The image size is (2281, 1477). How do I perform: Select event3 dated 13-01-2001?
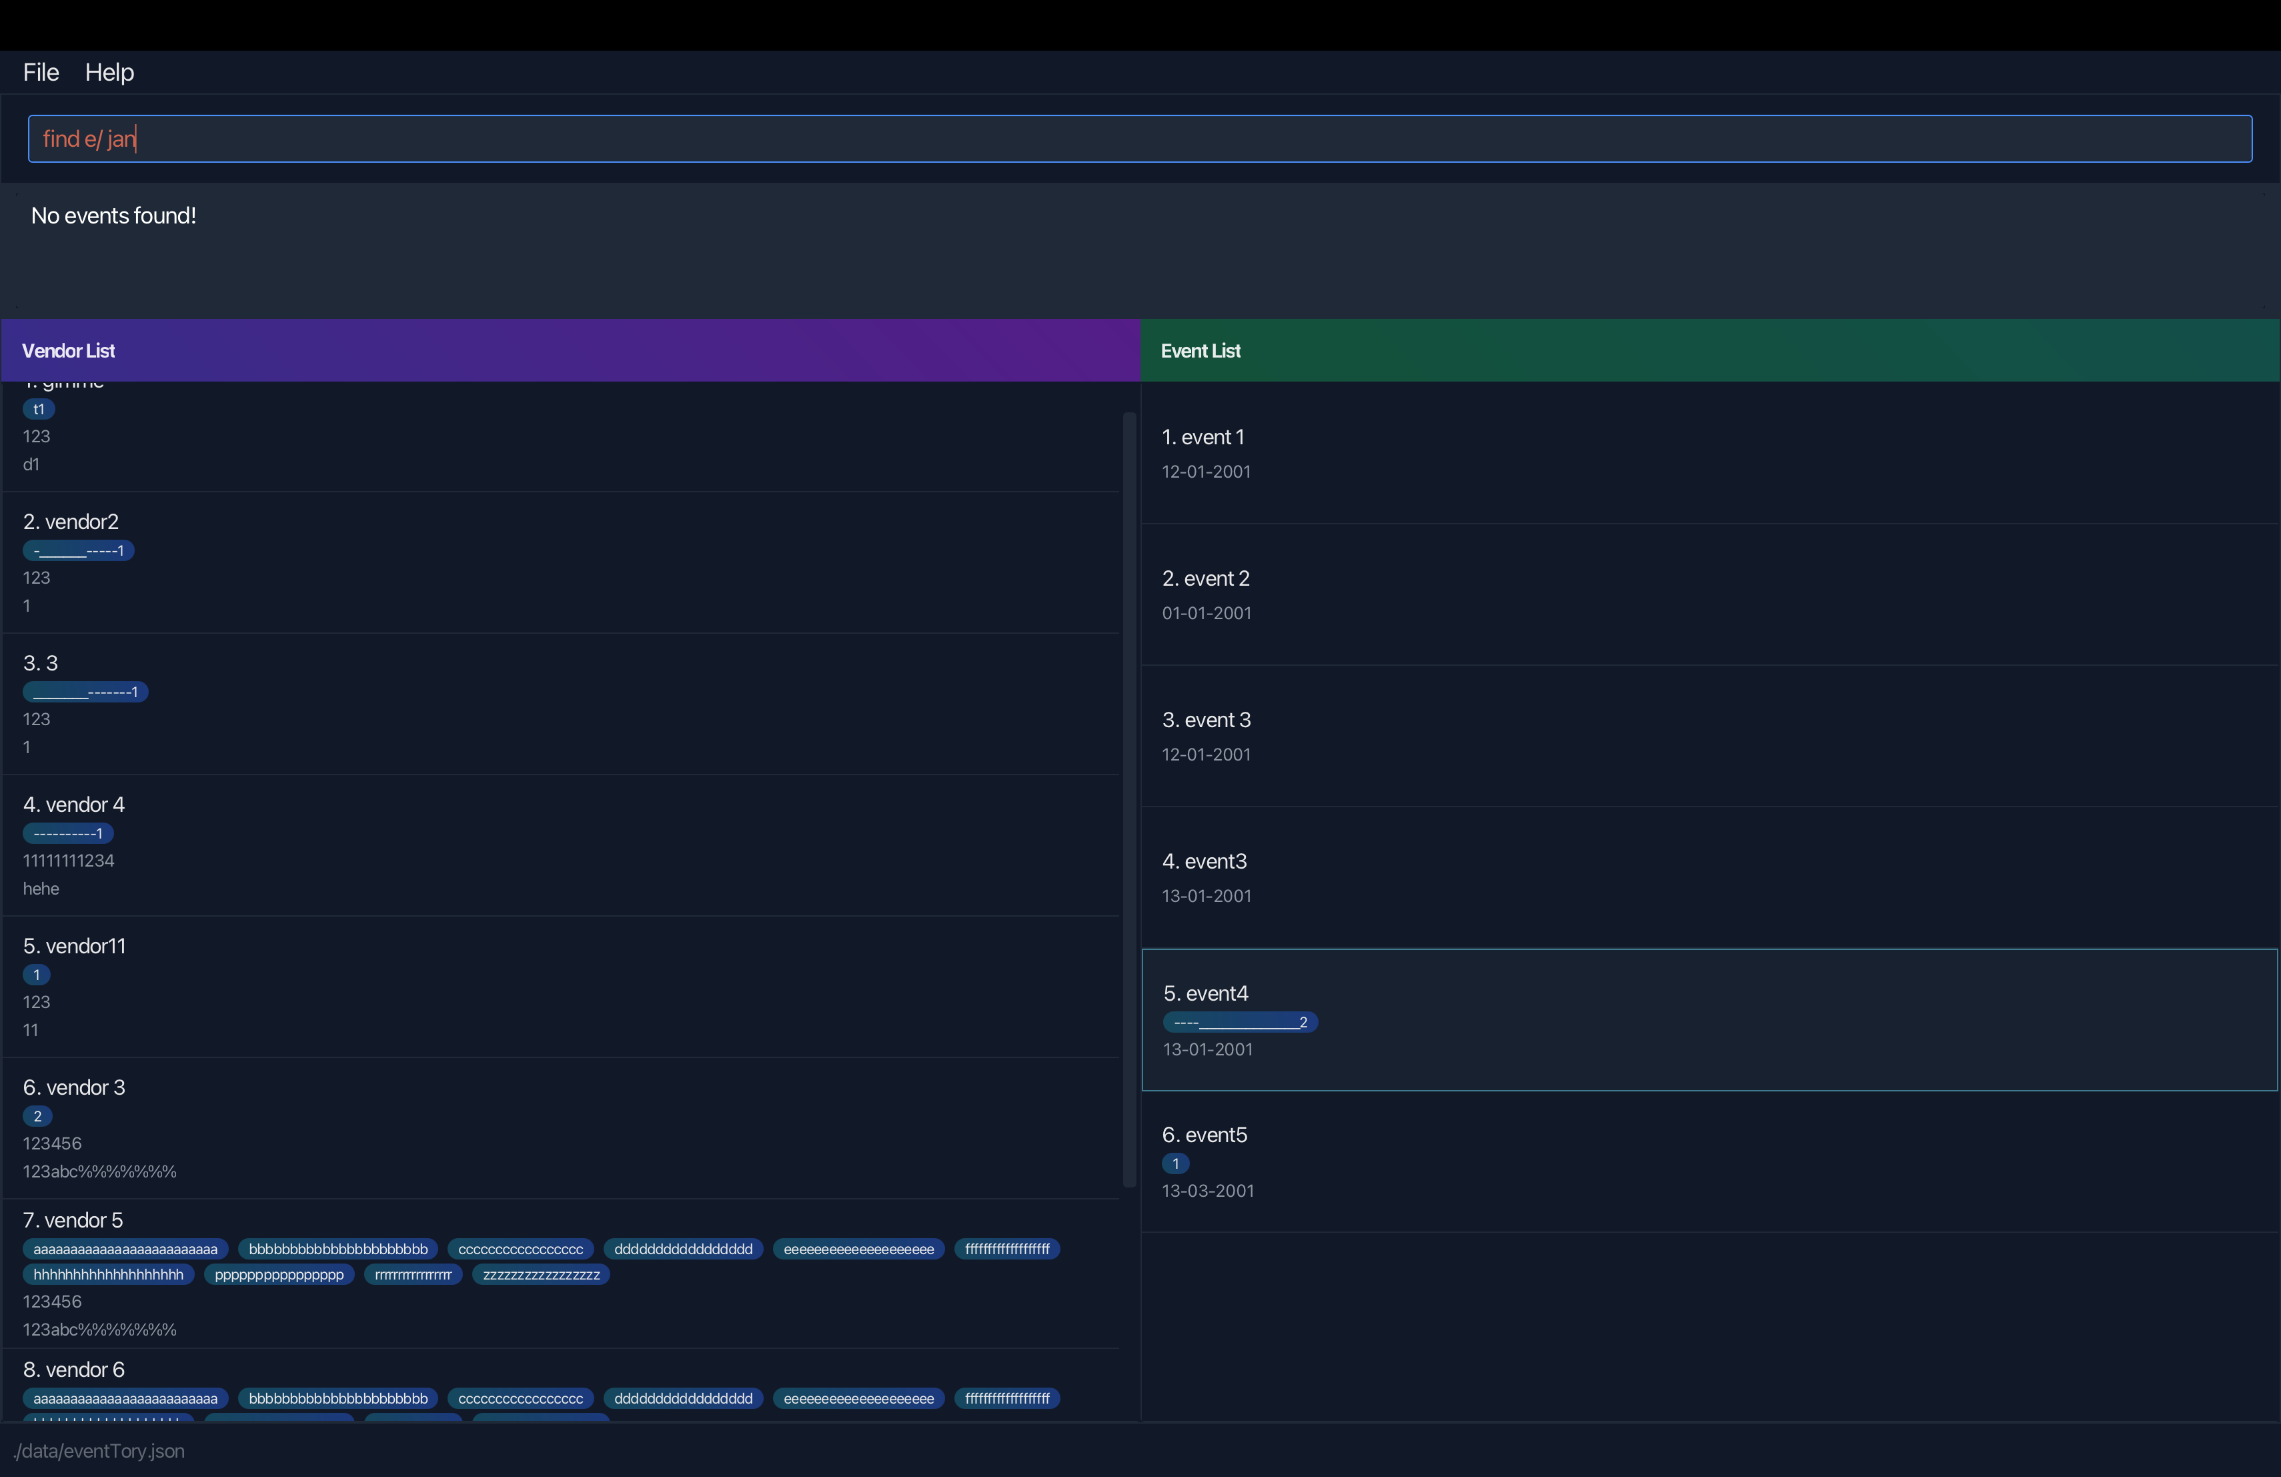[1709, 877]
